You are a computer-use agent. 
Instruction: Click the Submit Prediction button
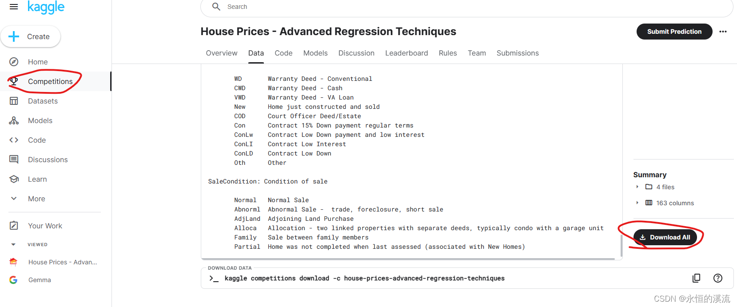click(x=674, y=32)
